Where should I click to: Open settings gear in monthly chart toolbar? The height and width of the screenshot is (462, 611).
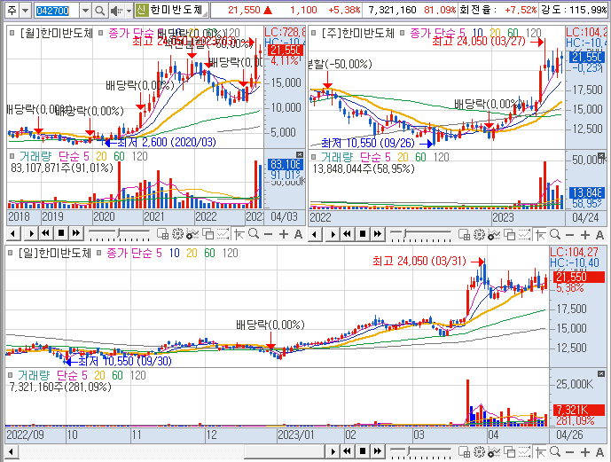click(x=177, y=234)
